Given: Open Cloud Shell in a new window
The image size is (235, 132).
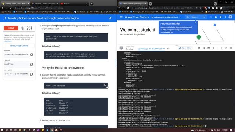Looking at the screenshot, I should click(226, 48).
